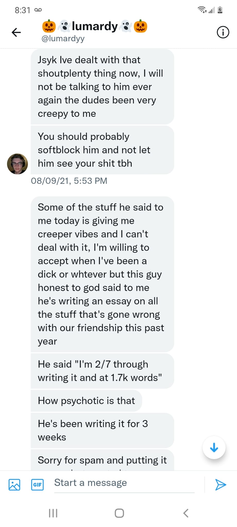This screenshot has width=237, height=527.
Task: Tap the 'You should probably softblock' message
Action: 102,150
